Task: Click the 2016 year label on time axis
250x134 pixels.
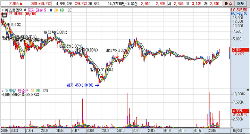Action: [x=213, y=131]
